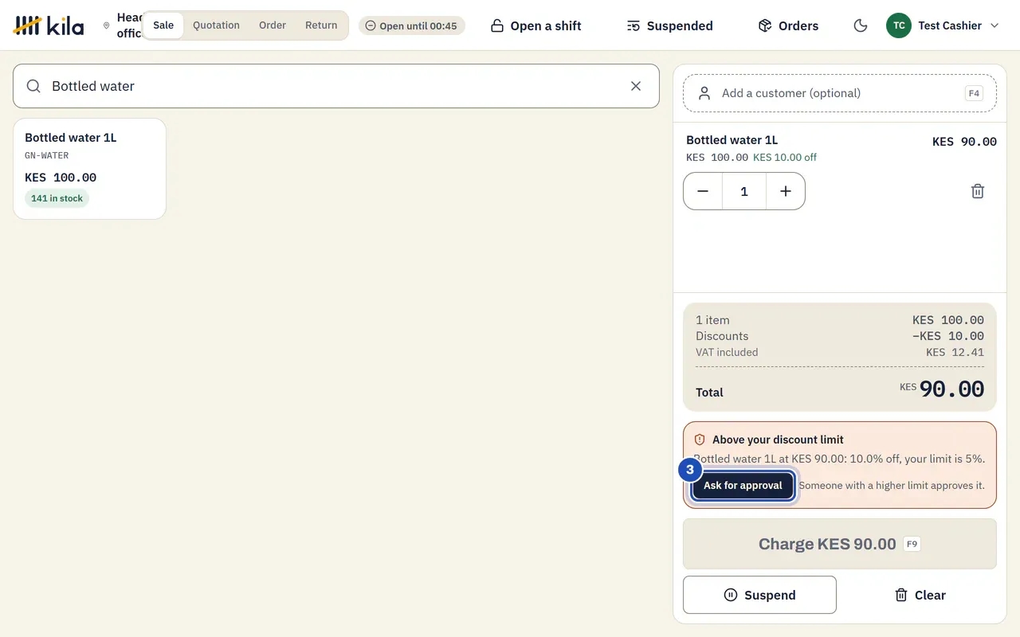Click the Total amount 90.00
Screen dimensions: 1020x637
coord(951,389)
